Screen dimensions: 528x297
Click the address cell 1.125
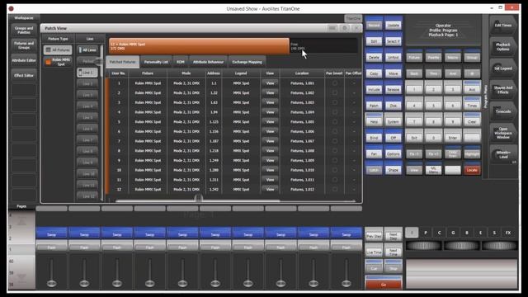point(214,121)
